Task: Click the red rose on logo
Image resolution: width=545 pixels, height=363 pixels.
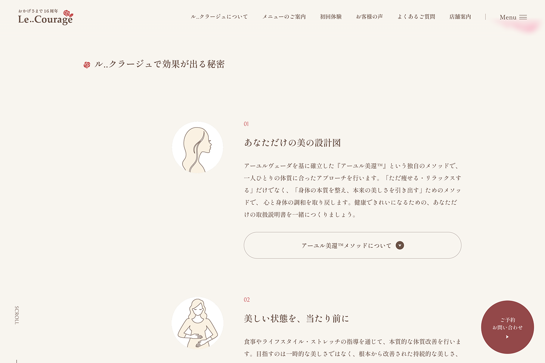Action: (x=68, y=14)
